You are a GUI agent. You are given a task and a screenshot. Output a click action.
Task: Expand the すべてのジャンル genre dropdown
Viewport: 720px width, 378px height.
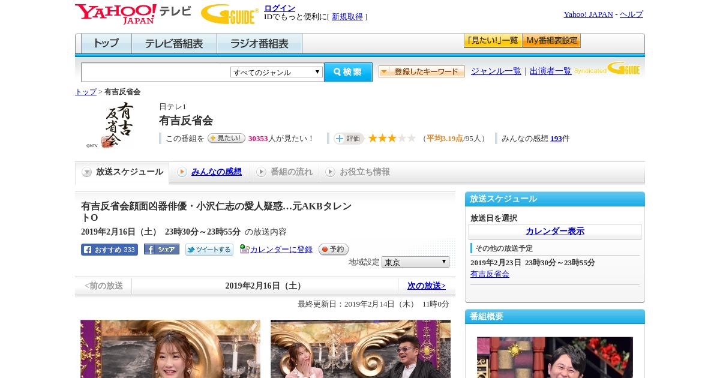[277, 72]
